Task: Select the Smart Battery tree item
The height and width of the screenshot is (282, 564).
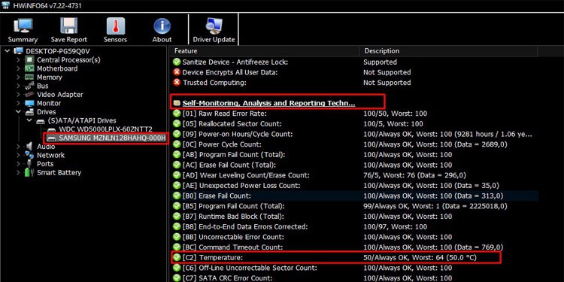Action: pos(59,172)
